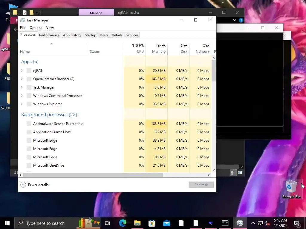Open the clock showing 5:46 AM
The image size is (306, 229).
click(280, 223)
